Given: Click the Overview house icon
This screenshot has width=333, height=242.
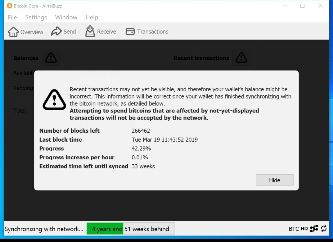Looking at the screenshot, I should point(13,32).
